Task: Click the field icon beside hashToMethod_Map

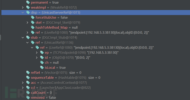Action: (32, 27)
